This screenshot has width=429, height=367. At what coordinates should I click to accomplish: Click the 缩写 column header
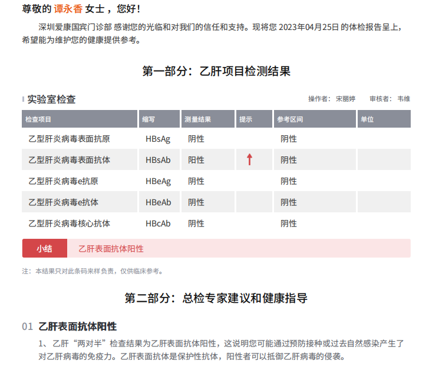(148, 119)
